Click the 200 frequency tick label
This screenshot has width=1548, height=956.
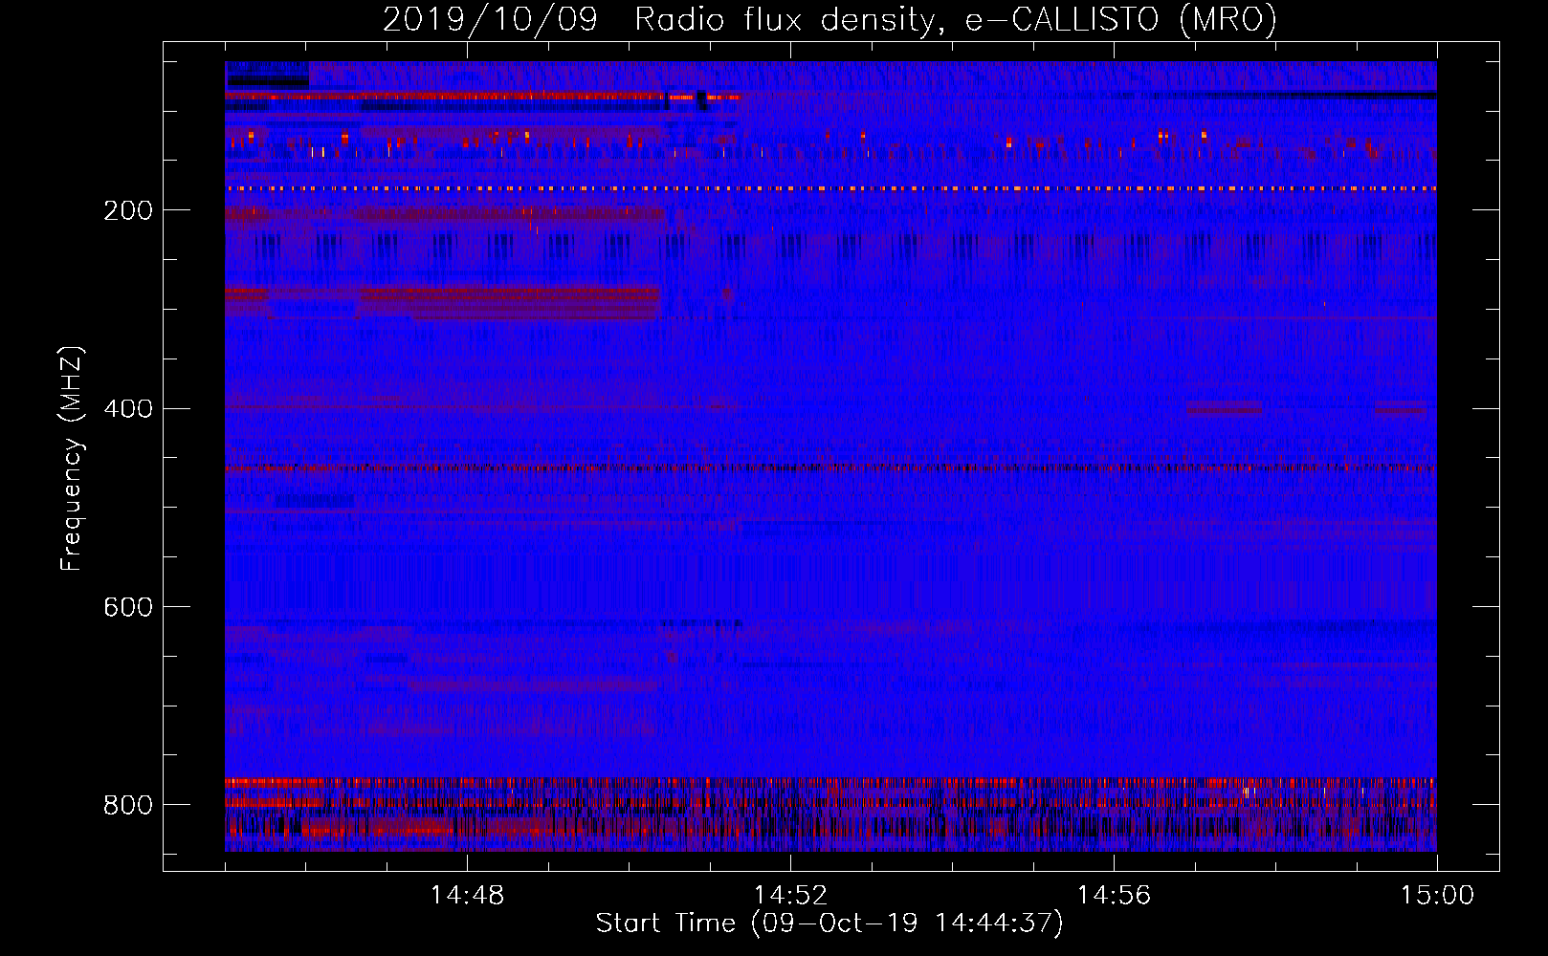(x=127, y=210)
